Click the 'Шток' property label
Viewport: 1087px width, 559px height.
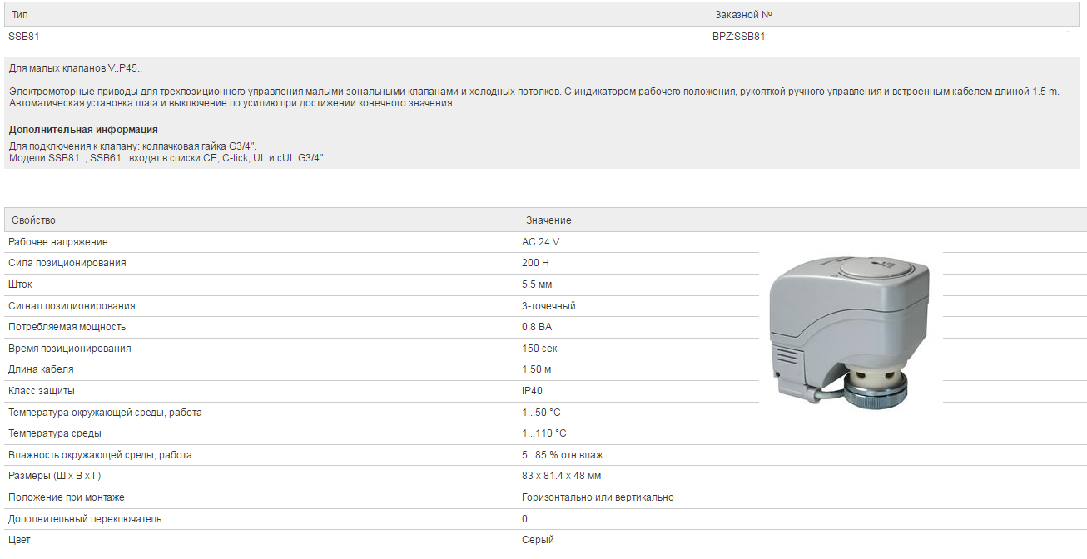tap(20, 284)
